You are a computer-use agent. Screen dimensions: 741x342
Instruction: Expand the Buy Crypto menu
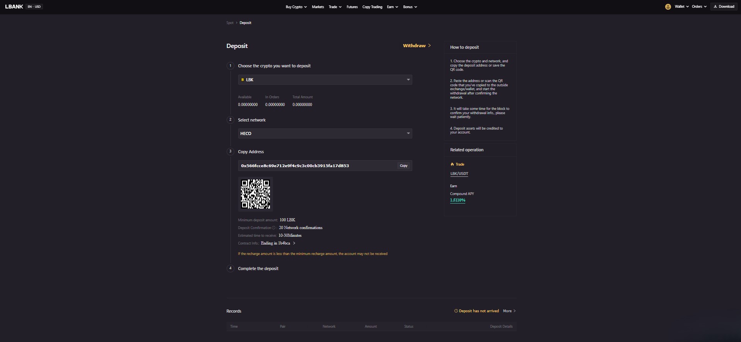coord(296,7)
